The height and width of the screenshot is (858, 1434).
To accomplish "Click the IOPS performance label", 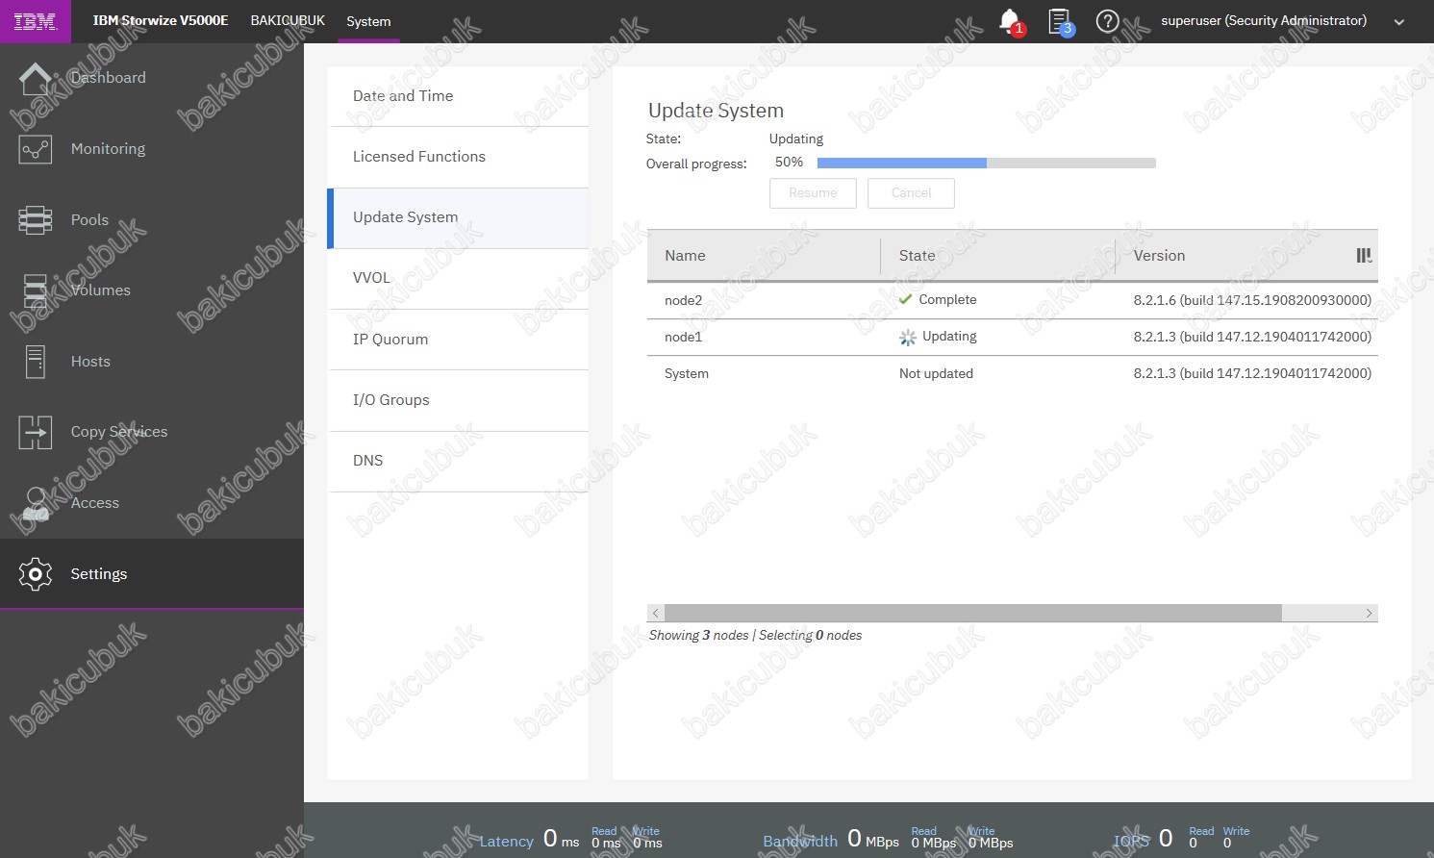I will point(1131,841).
